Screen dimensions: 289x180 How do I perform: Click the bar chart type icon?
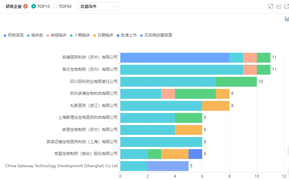point(287,19)
